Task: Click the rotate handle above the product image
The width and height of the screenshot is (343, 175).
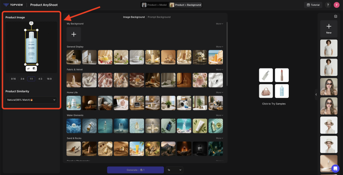Action: click(31, 23)
